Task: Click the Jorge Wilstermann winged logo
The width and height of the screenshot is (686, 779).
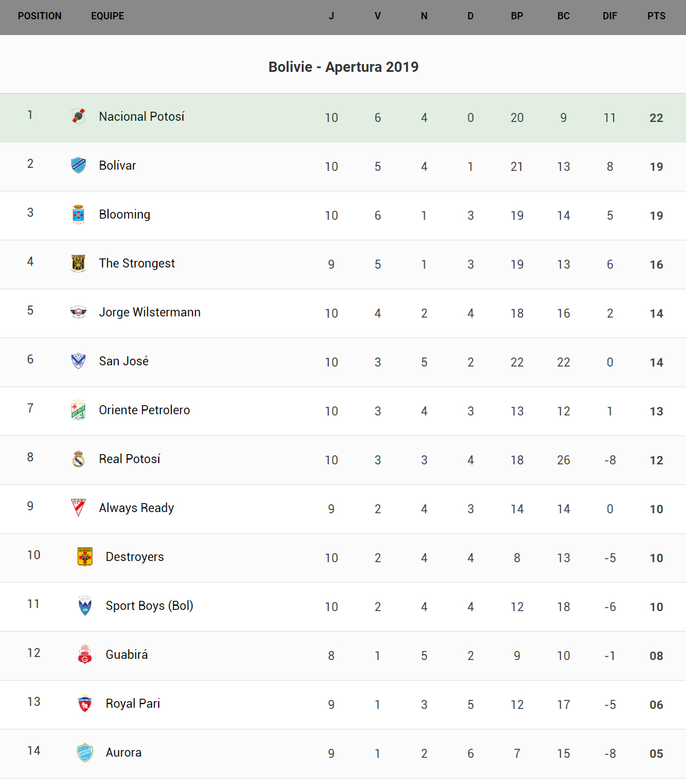Action: pyautogui.click(x=78, y=312)
